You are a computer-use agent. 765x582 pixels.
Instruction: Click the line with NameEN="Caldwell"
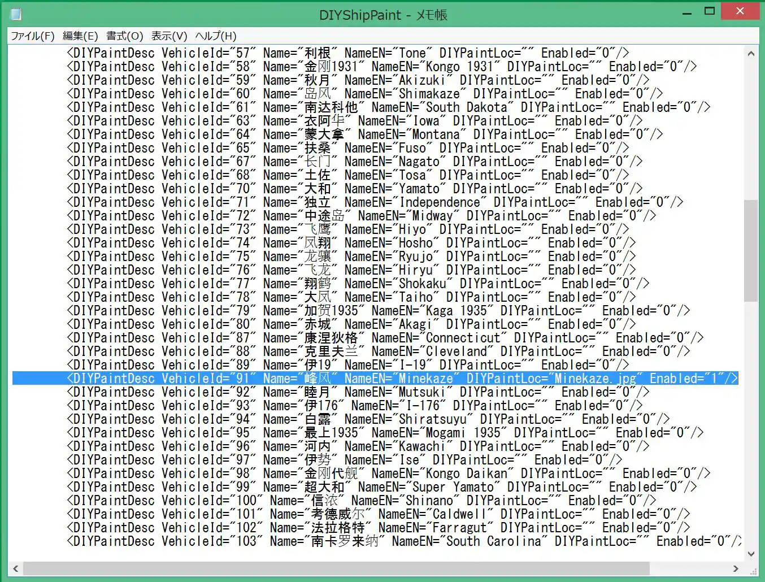[x=378, y=514]
